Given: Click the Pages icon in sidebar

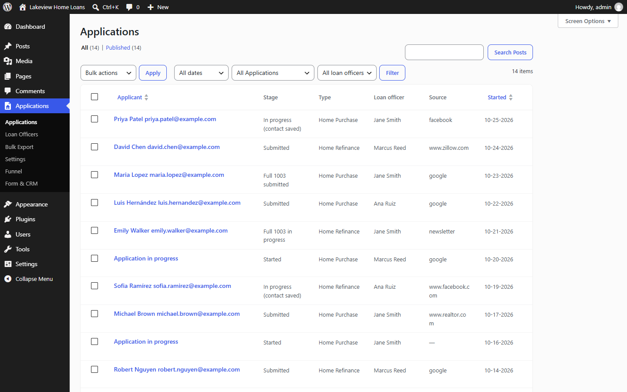Looking at the screenshot, I should click(8, 76).
